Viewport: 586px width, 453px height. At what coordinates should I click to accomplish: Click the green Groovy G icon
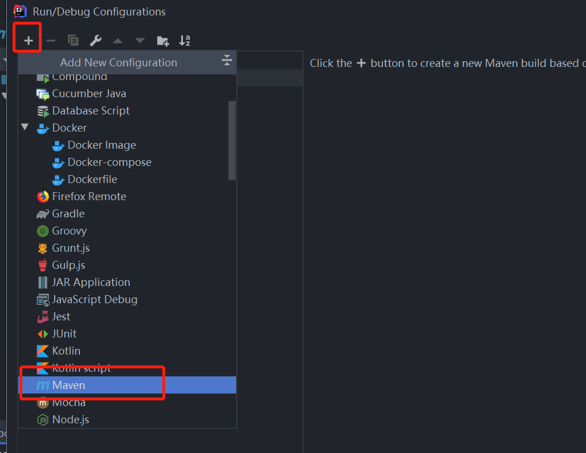[x=43, y=231]
